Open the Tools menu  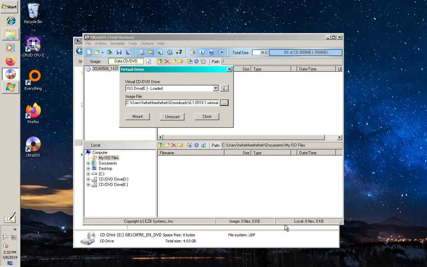pyautogui.click(x=133, y=43)
